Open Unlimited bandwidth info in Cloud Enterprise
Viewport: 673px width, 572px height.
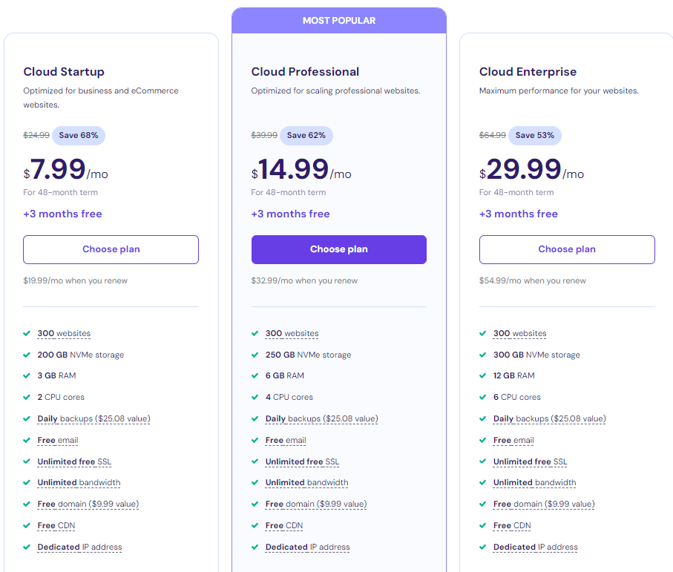coord(535,483)
